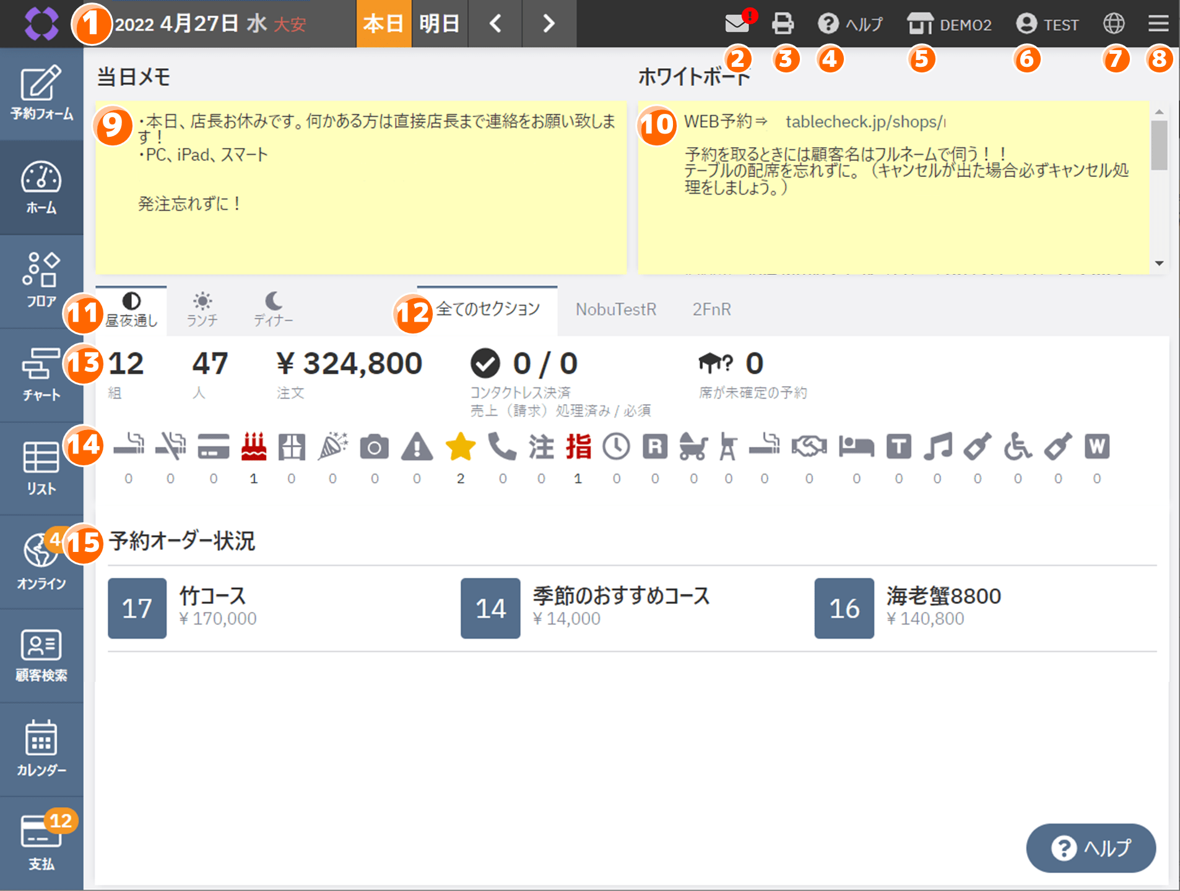
Task: Open the 支払 payments page
Action: (41, 843)
